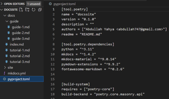Viewport: 169px width, 99px height.
Task: Collapse the guide folder chevron
Action: [7, 21]
